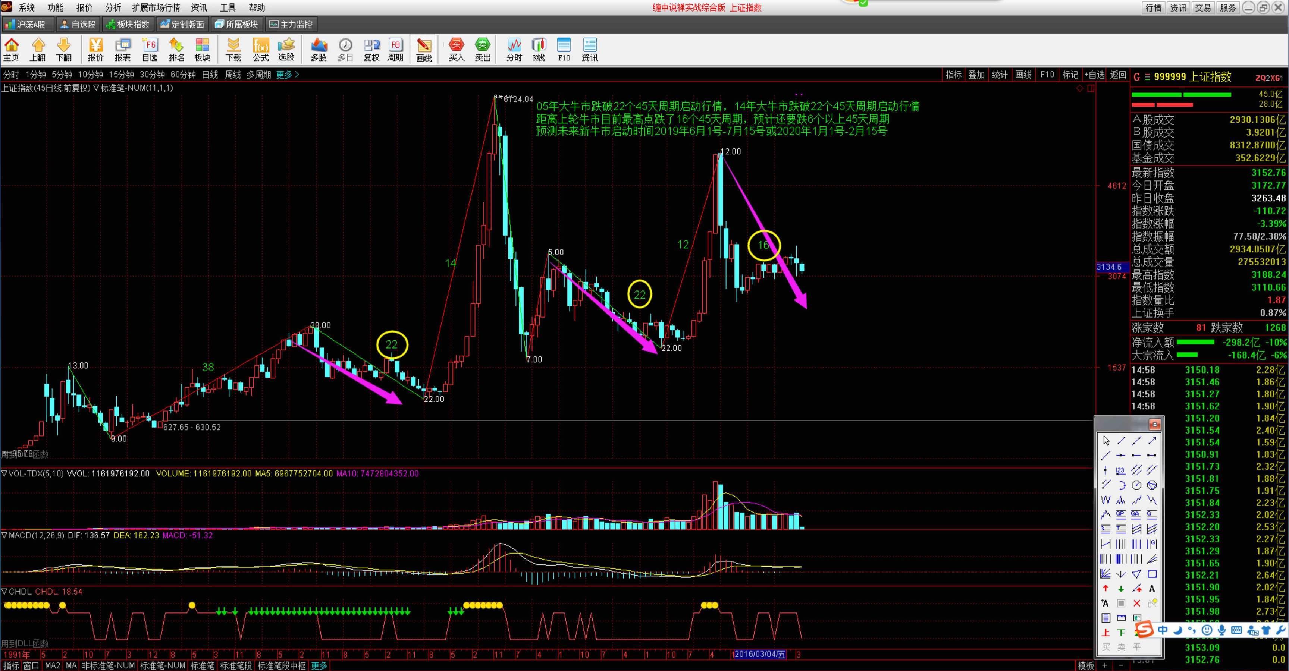Open the 复权 adjustment toolbar icon

coord(371,50)
